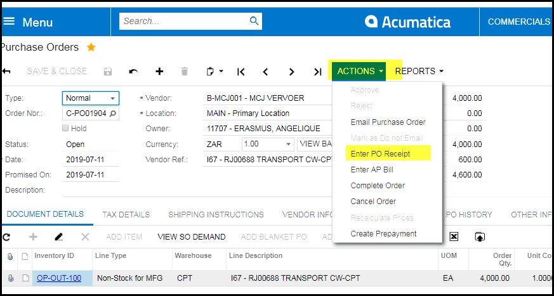Jump to the last record
Viewport: 554px width, 296px height.
317,72
